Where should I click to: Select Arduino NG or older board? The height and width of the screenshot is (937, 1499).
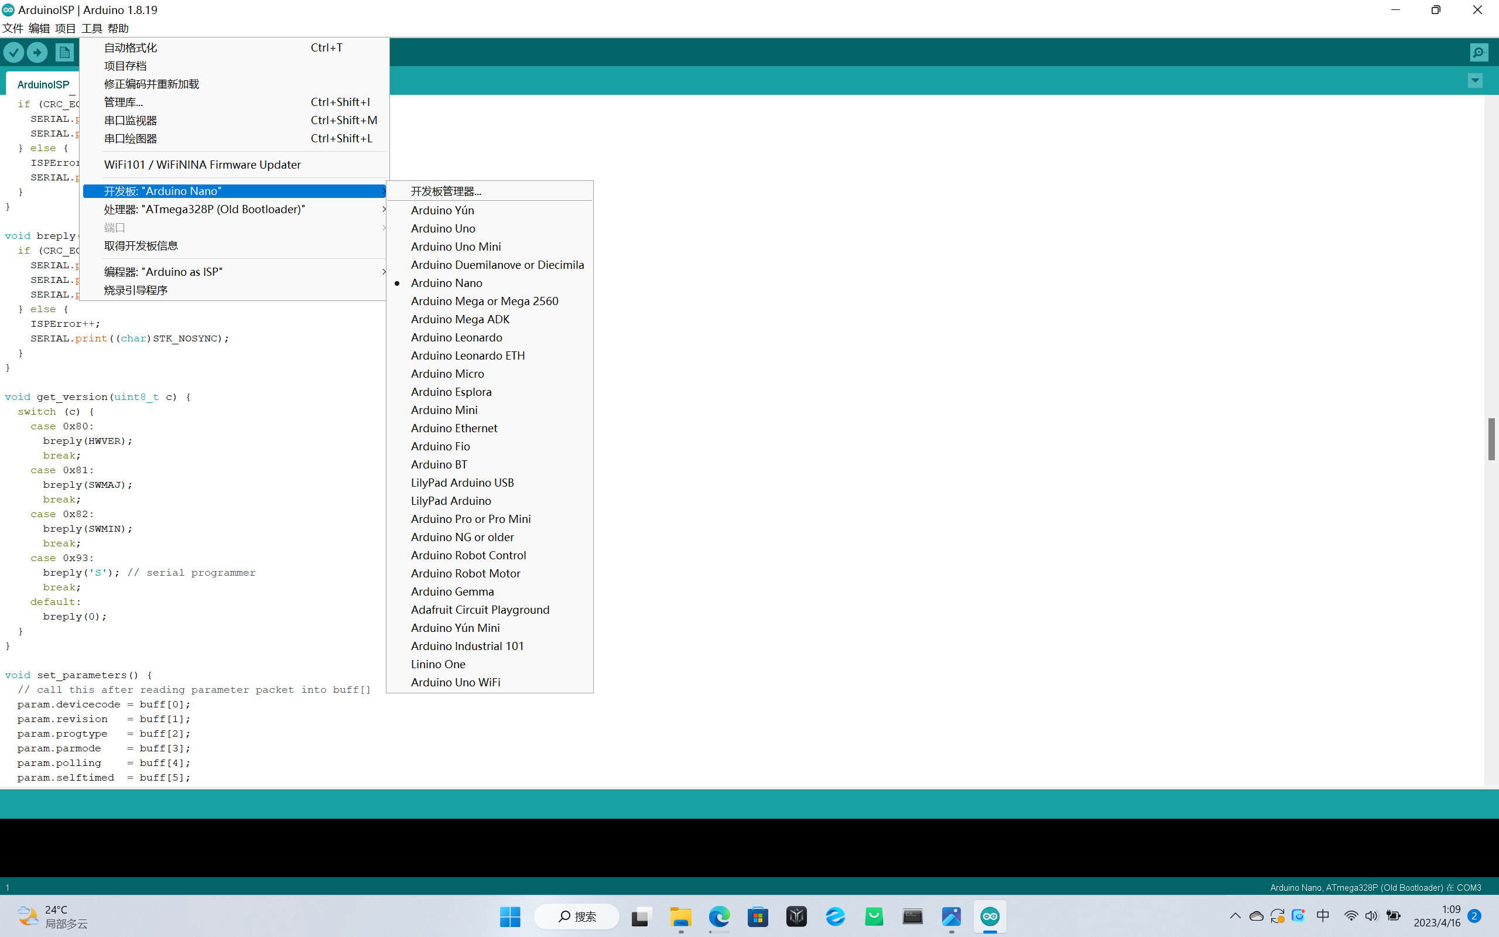tap(490, 537)
